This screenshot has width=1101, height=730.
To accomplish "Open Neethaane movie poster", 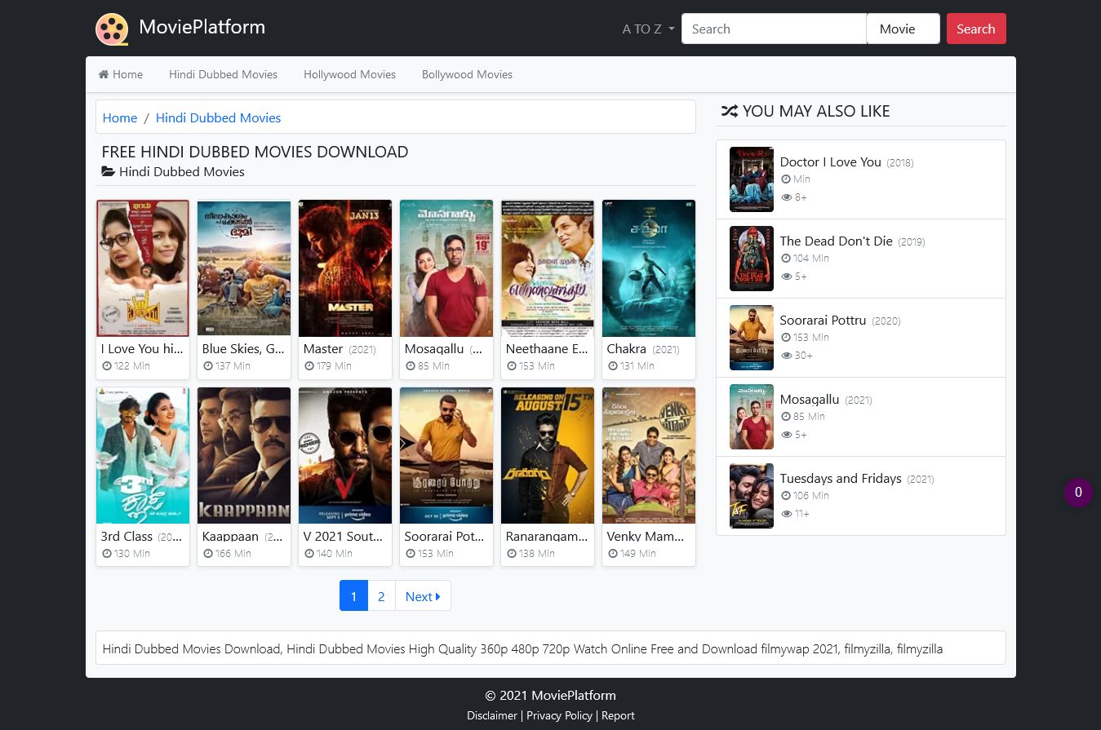I will tap(548, 268).
